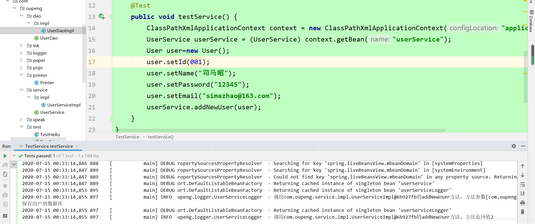The image size is (535, 224).
Task: Click the number 001 in setId call
Action: (196, 62)
